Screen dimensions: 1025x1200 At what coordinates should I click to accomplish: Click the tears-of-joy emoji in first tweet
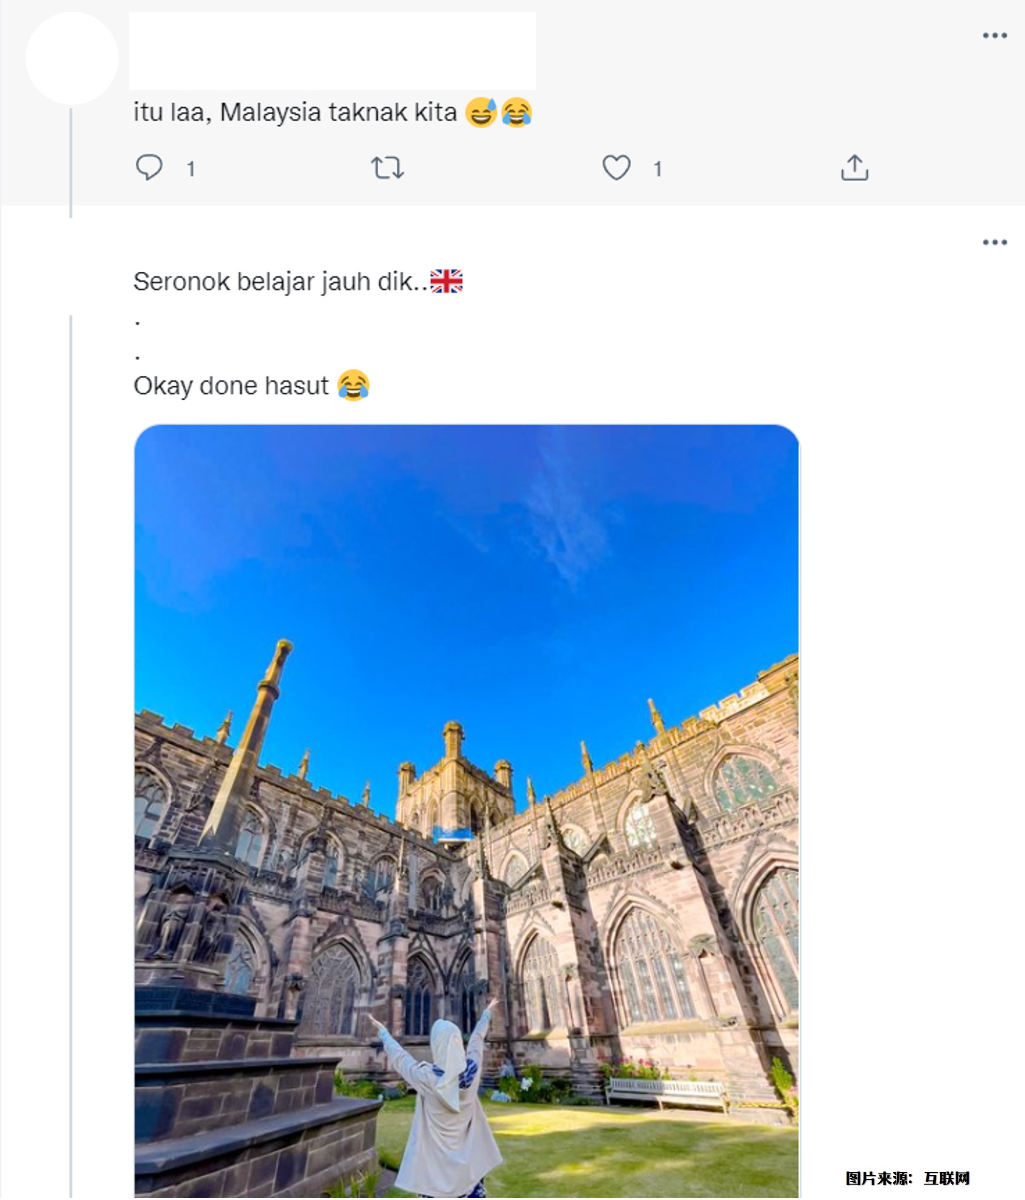pyautogui.click(x=516, y=112)
